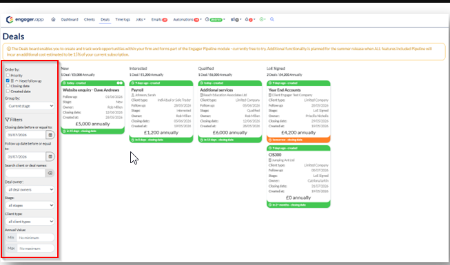Click the £5,000 annually value

pos(92,124)
